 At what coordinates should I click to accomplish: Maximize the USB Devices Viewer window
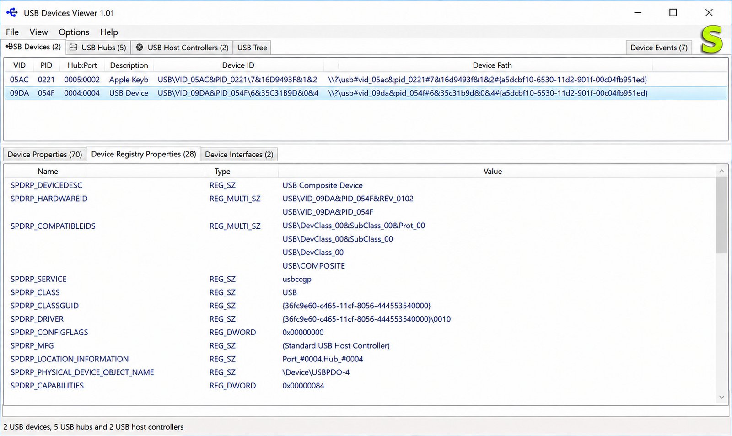(673, 12)
